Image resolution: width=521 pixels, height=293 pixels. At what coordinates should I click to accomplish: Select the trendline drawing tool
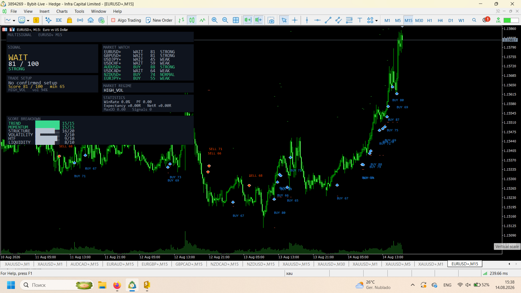(x=328, y=20)
